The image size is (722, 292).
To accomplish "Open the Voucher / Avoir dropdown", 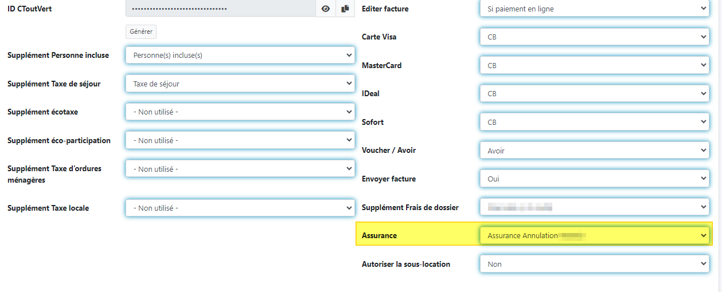I will (x=594, y=151).
